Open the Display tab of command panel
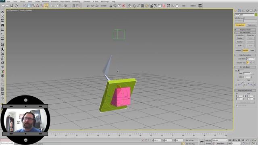 (251, 11)
